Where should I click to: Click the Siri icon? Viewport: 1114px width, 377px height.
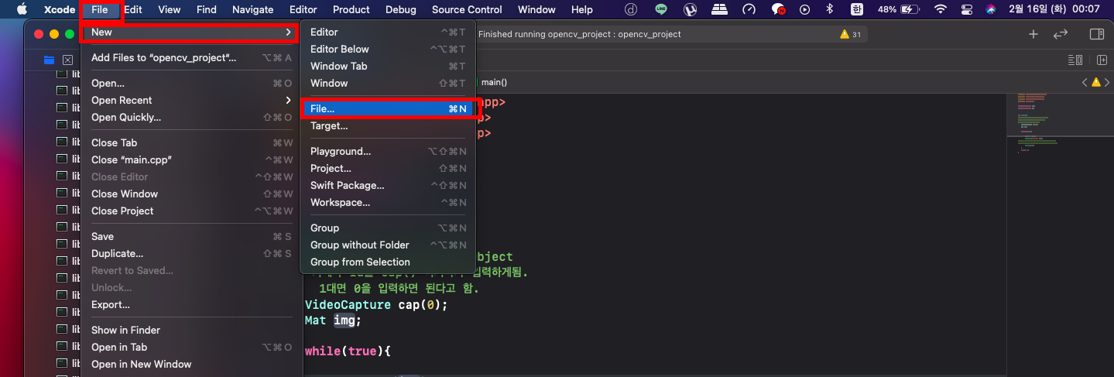[991, 9]
